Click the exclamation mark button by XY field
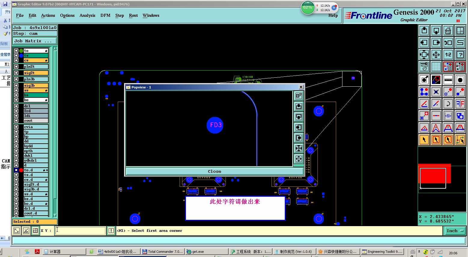 (111, 231)
